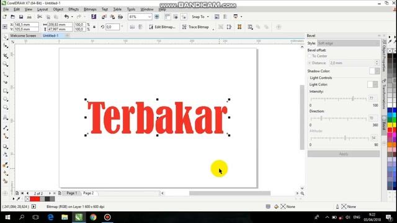
Task: Switch to the Welcome Screen tab
Action: pos(23,36)
